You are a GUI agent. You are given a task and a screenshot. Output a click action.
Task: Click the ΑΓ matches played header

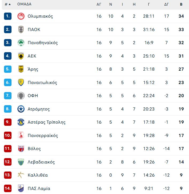pos(99,4)
